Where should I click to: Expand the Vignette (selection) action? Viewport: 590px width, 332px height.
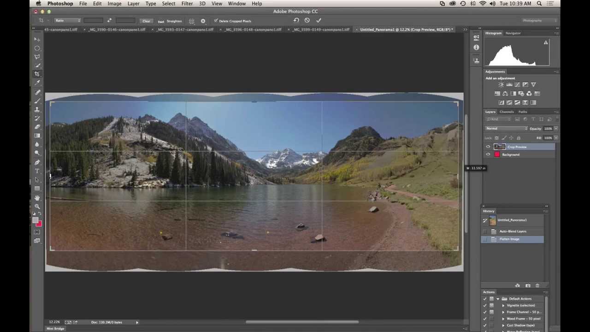point(503,305)
